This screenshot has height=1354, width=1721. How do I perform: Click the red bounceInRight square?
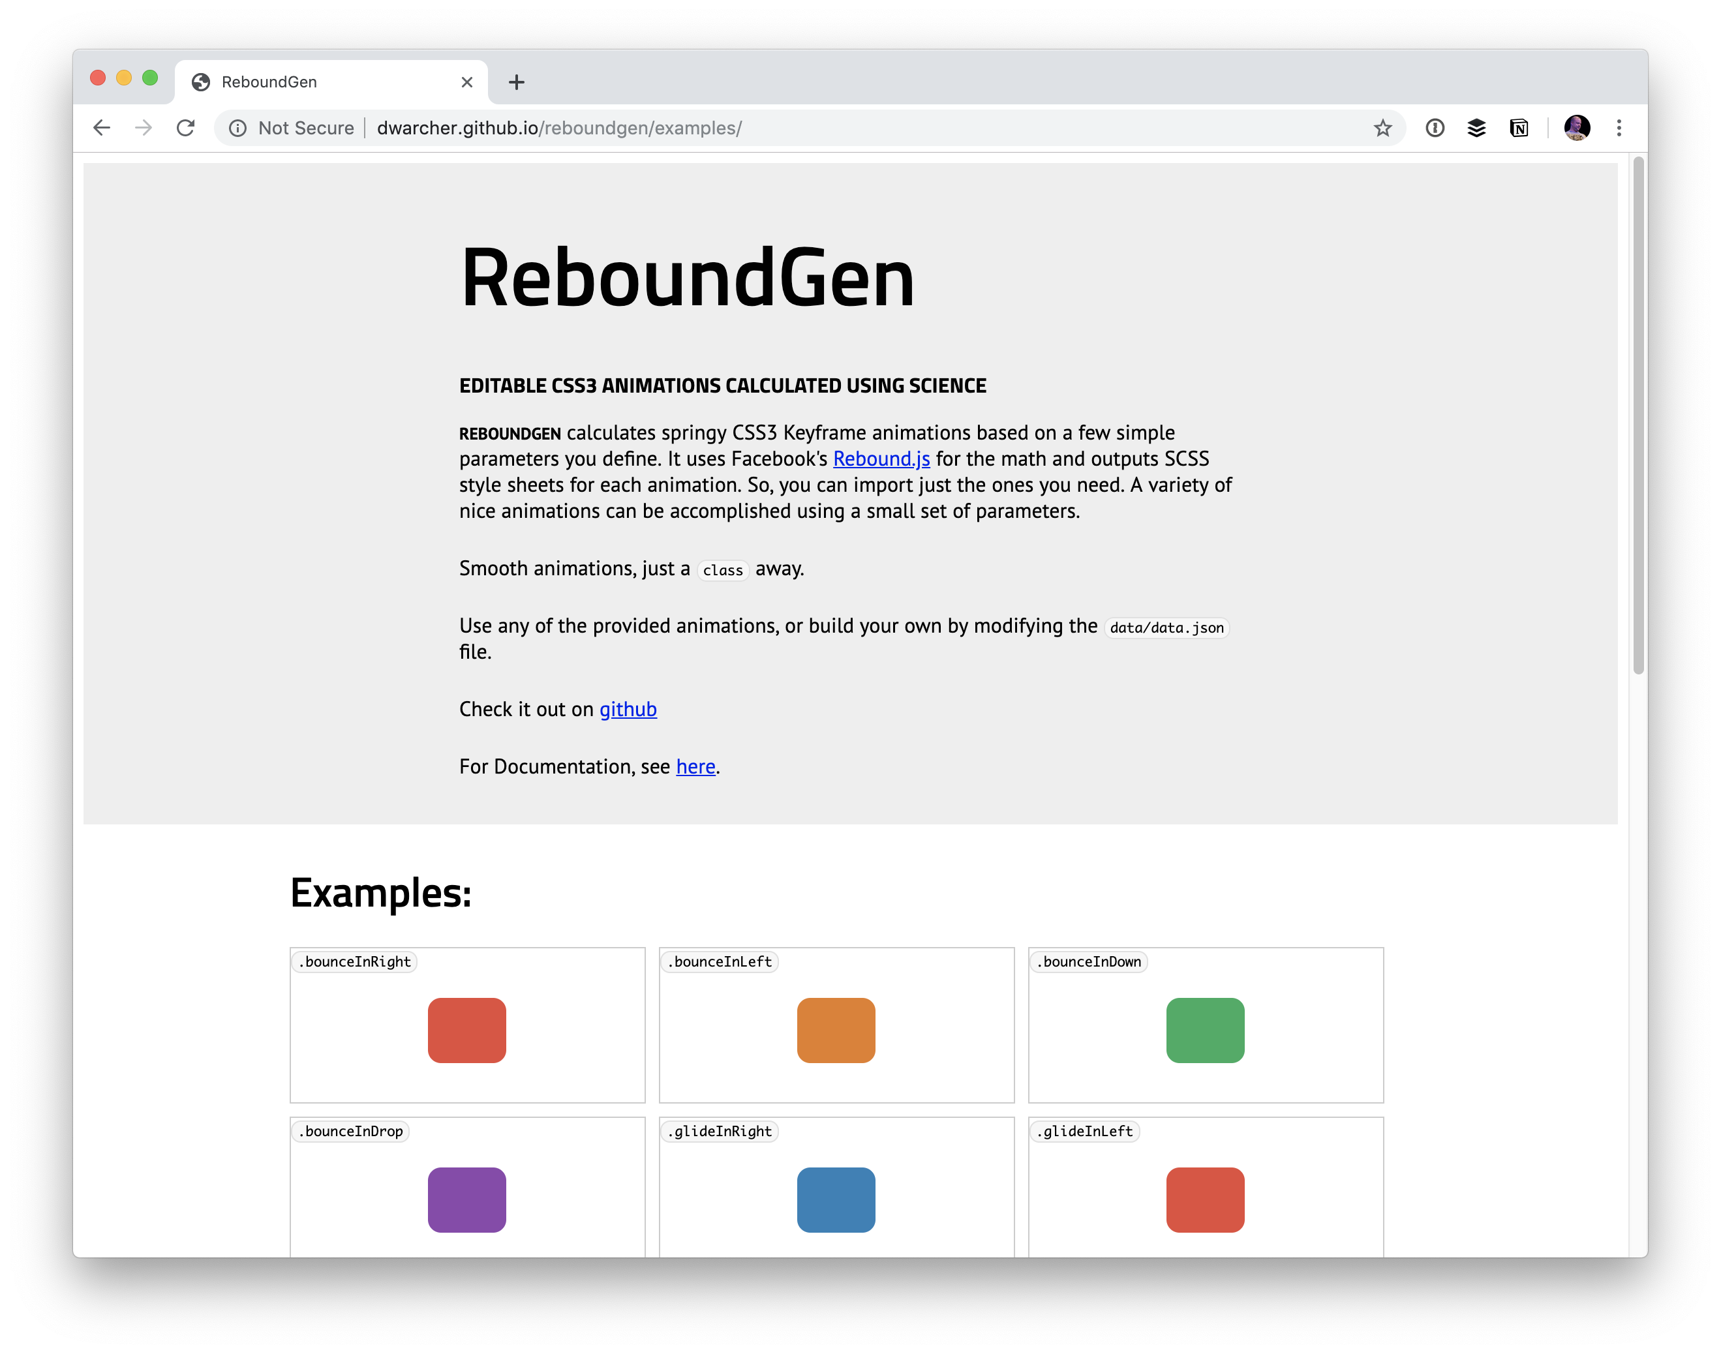tap(467, 1030)
